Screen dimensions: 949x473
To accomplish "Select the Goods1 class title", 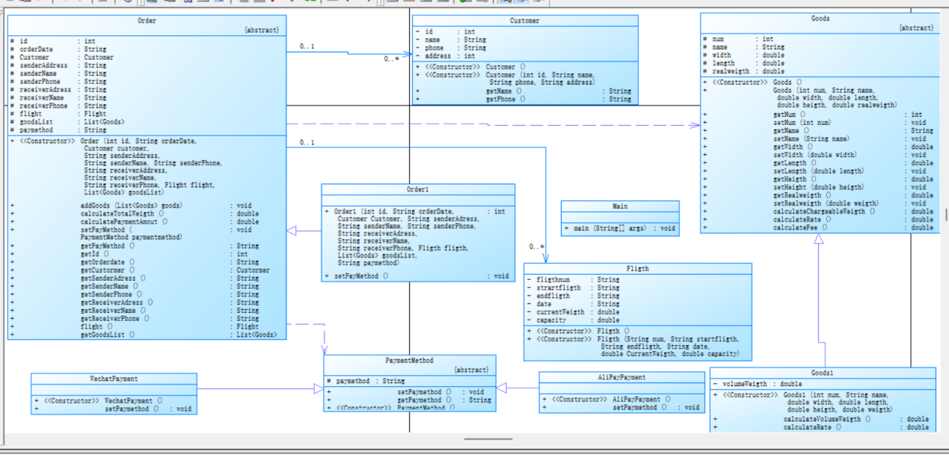I will (x=823, y=373).
